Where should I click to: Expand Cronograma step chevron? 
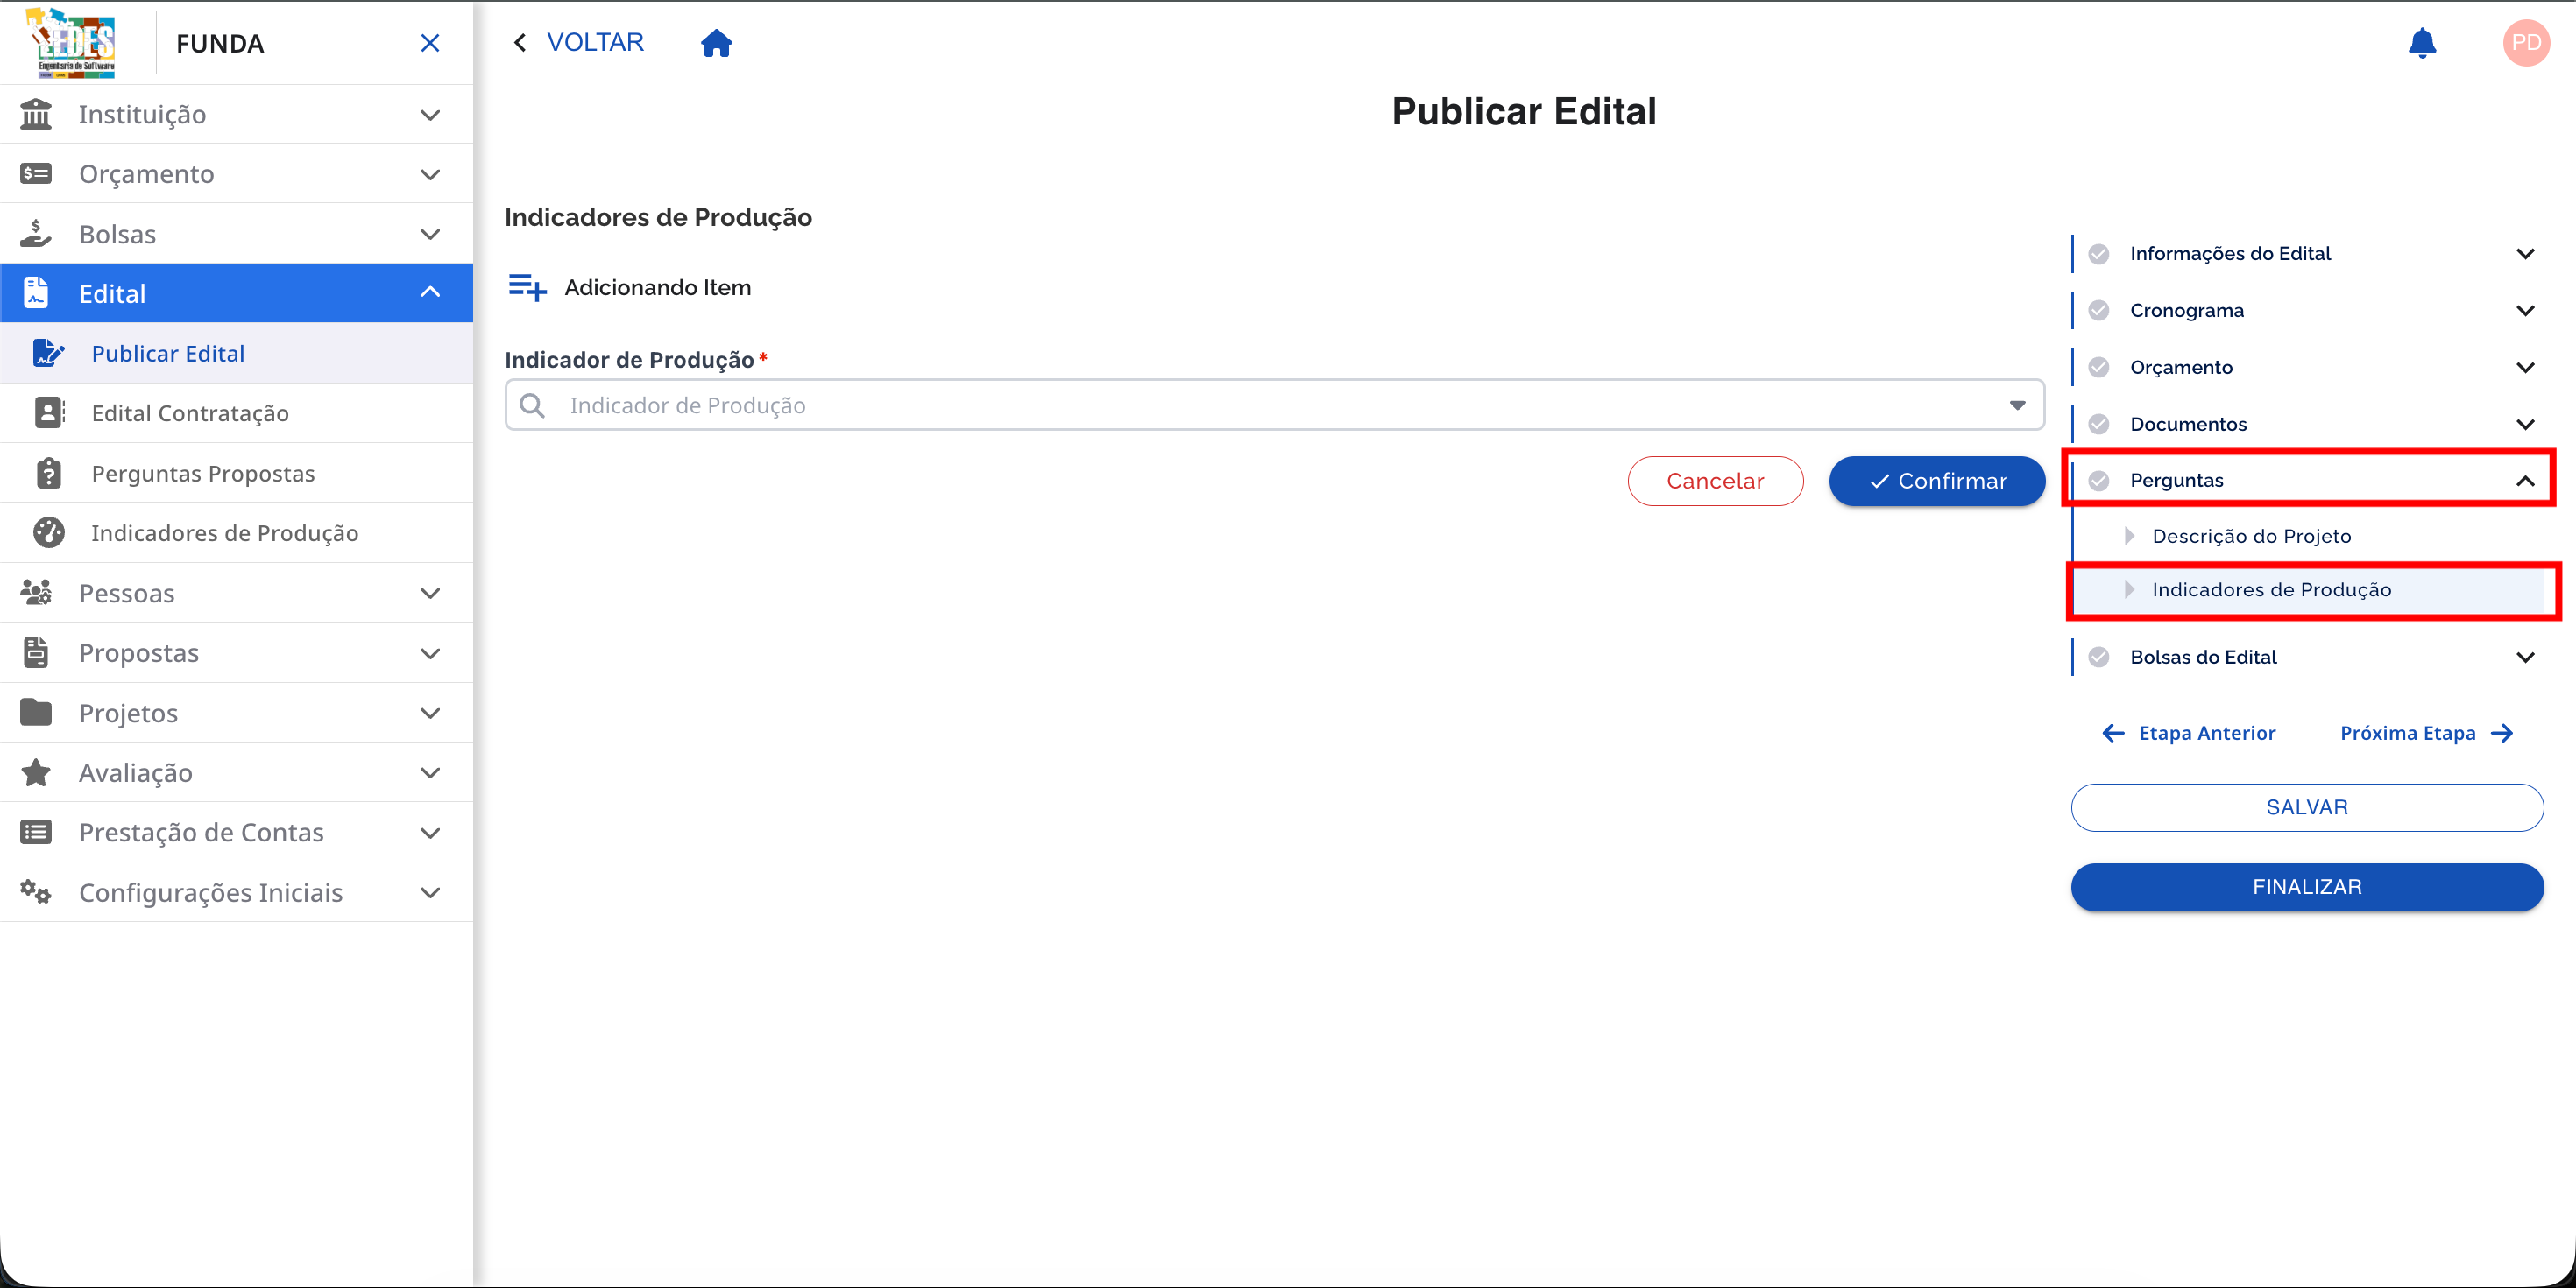point(2524,311)
